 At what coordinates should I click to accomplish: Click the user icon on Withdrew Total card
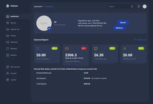pos(125,49)
